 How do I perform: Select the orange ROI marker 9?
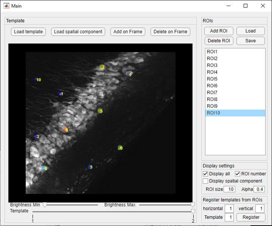coord(65,129)
